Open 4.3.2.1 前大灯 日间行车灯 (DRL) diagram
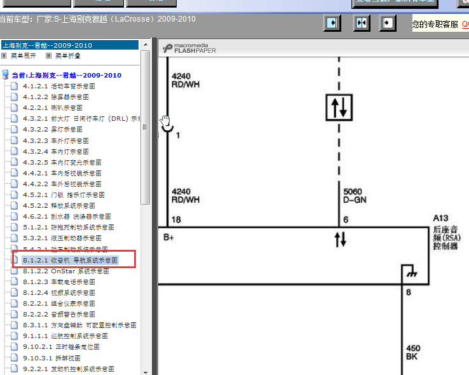The image size is (469, 375). pyautogui.click(x=81, y=119)
